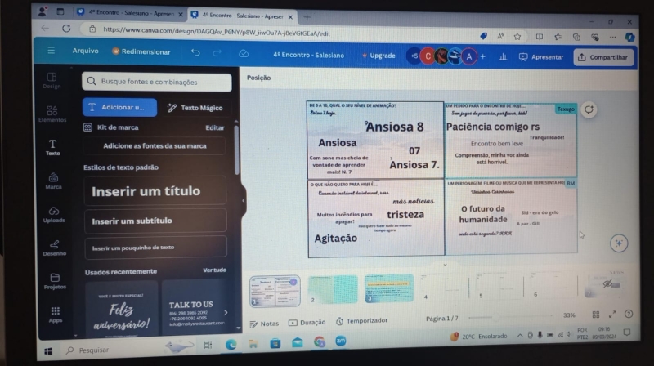Adjust the page zoom slider
Viewport: 654px width, 366px height.
pos(523,316)
